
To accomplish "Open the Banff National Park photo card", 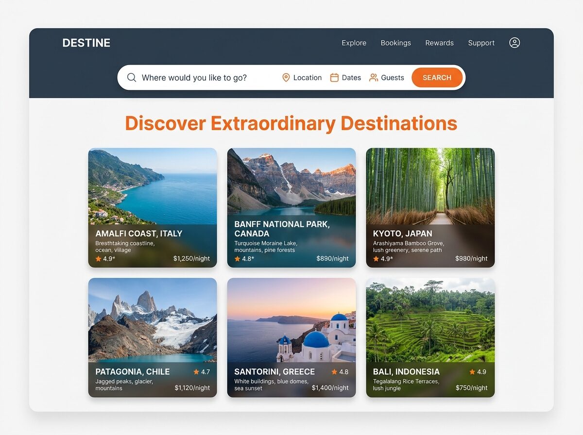I will tap(291, 208).
